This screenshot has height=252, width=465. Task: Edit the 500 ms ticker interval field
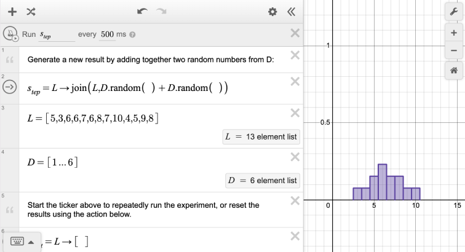coord(108,34)
